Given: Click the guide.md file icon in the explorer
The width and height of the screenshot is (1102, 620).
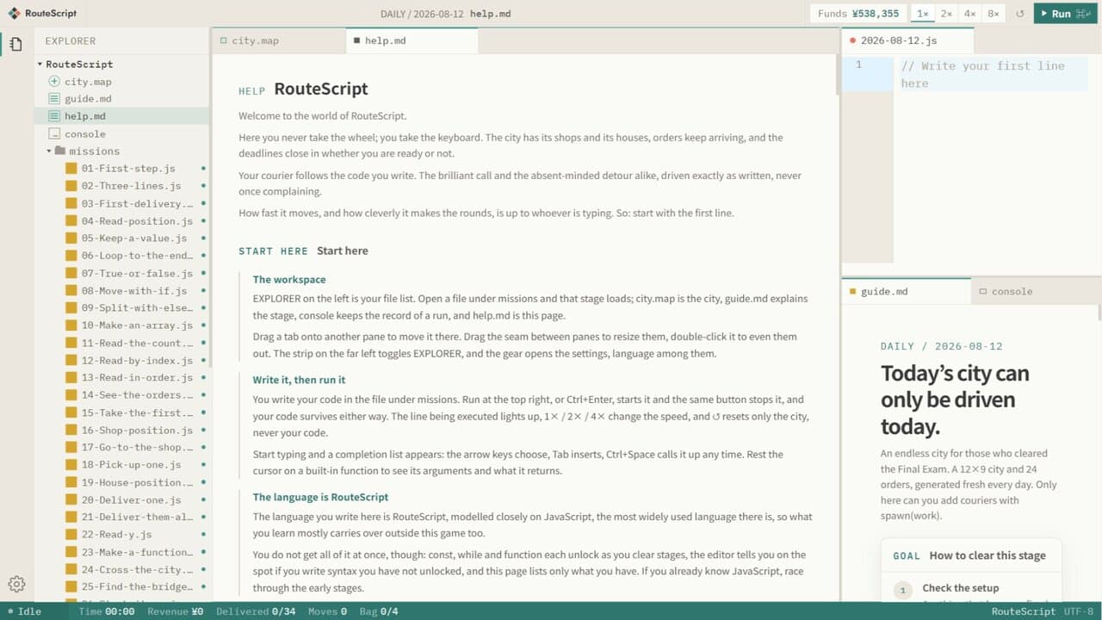Looking at the screenshot, I should [54, 99].
